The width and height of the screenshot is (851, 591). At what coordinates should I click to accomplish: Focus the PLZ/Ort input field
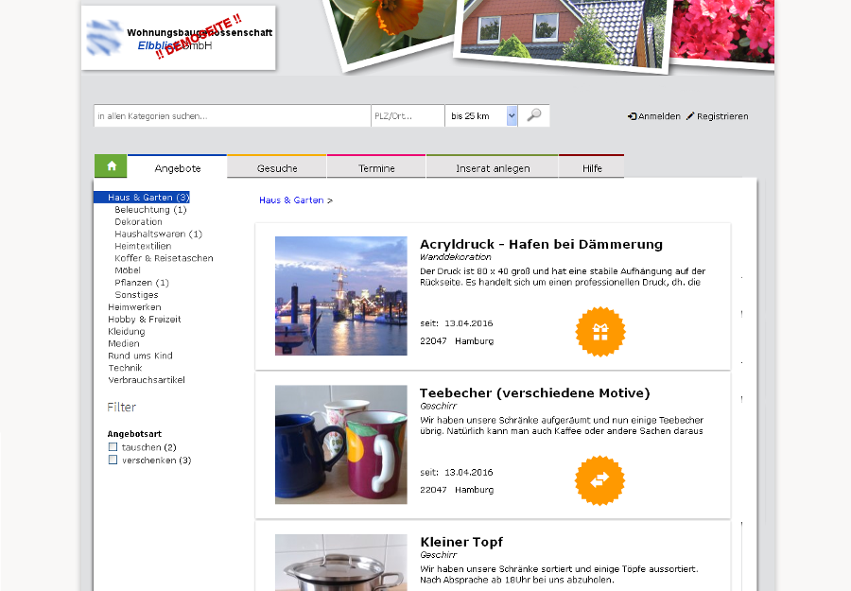(408, 115)
